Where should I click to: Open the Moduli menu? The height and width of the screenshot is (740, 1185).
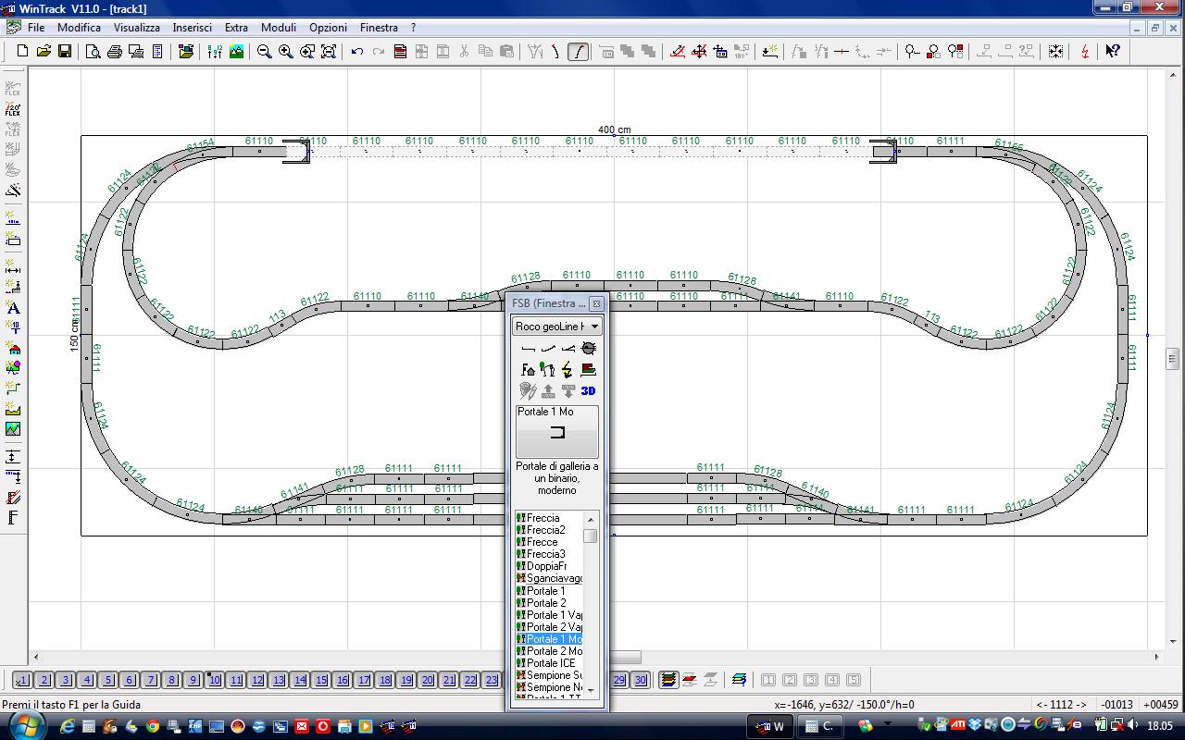point(279,28)
